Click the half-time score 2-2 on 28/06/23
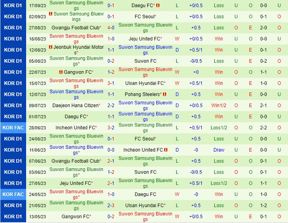The image size is (288, 223). [263, 128]
